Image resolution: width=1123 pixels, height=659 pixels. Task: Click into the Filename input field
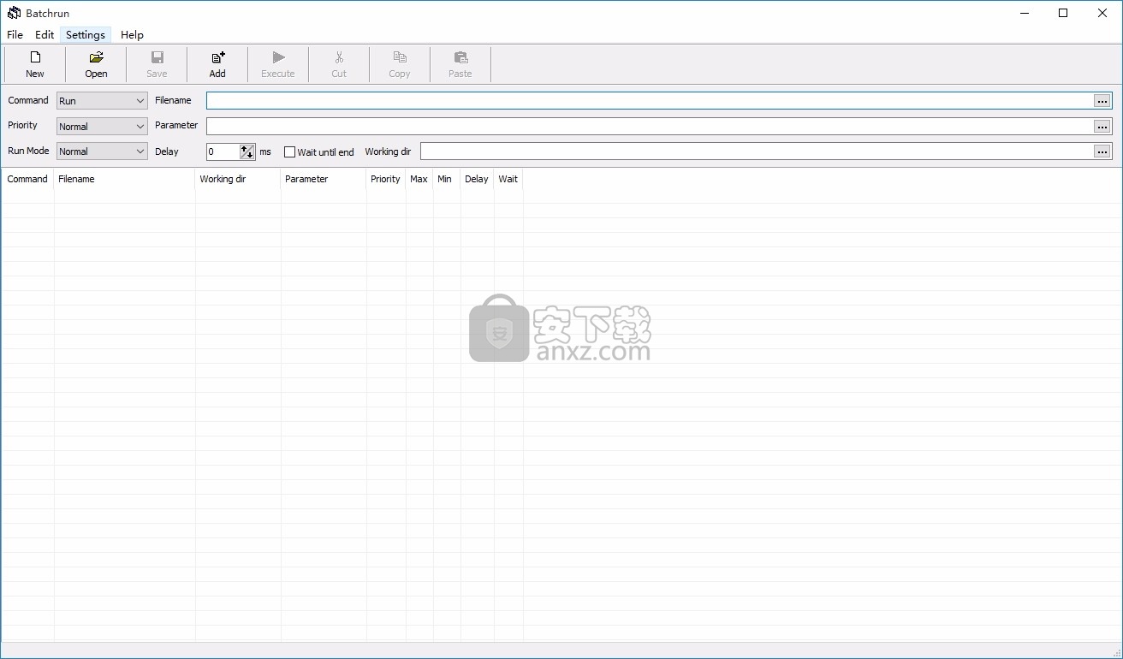650,101
